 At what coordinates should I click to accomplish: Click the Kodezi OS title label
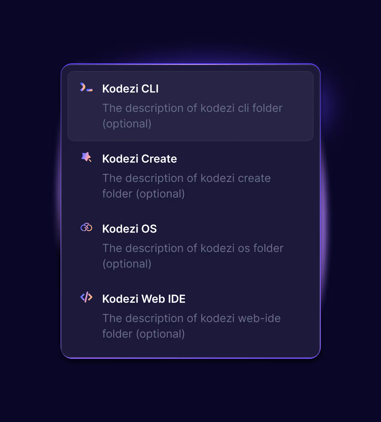pos(129,229)
